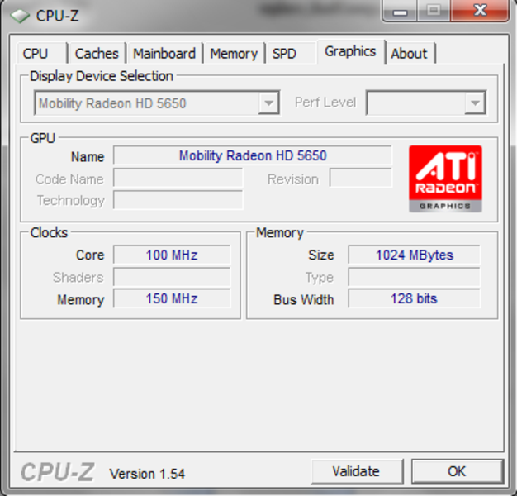Select the Graphics tab
This screenshot has height=496, width=517.
[350, 51]
